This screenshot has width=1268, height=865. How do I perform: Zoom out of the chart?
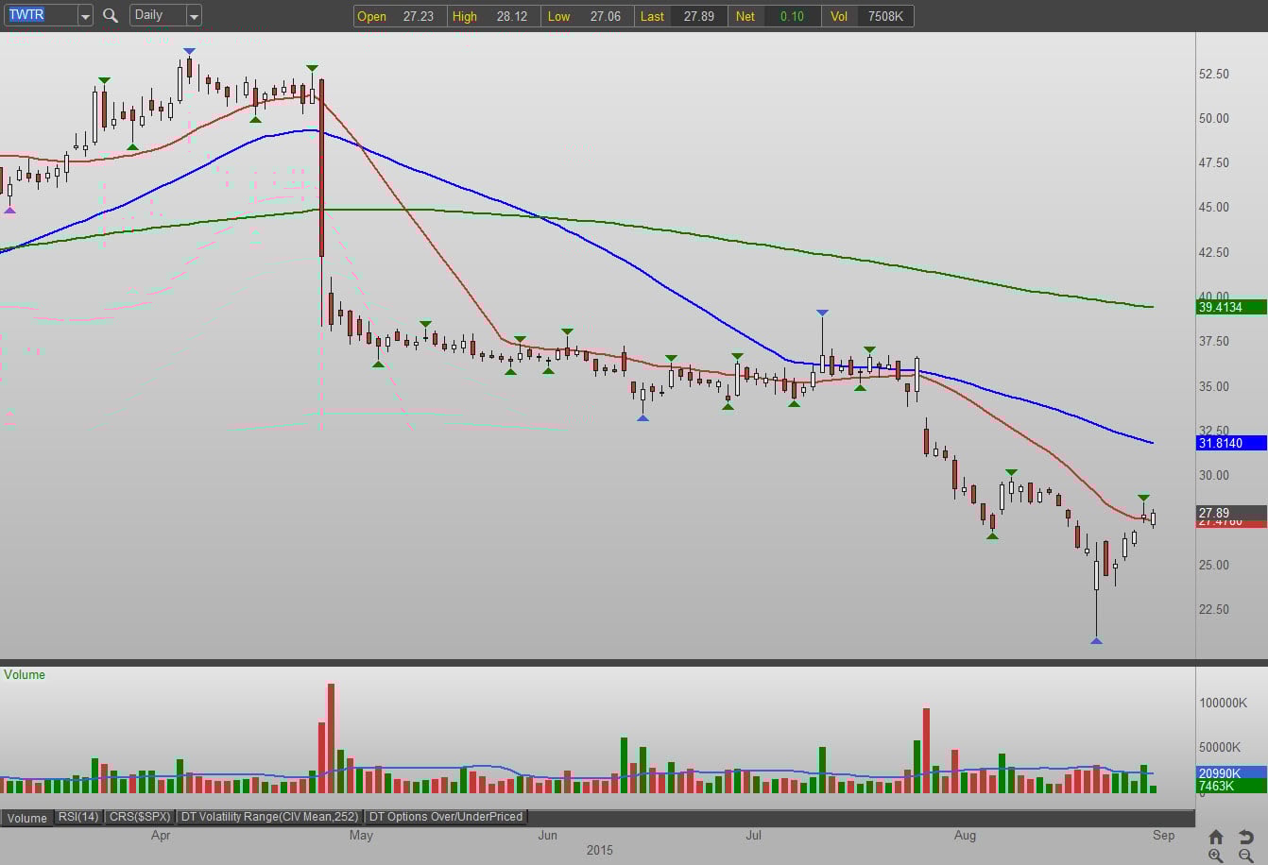tap(1245, 856)
